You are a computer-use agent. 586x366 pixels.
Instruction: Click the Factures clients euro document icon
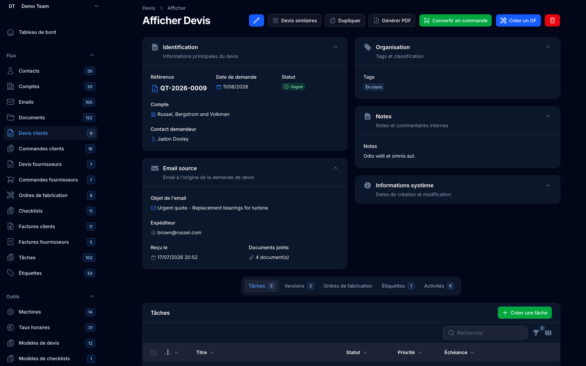point(11,226)
